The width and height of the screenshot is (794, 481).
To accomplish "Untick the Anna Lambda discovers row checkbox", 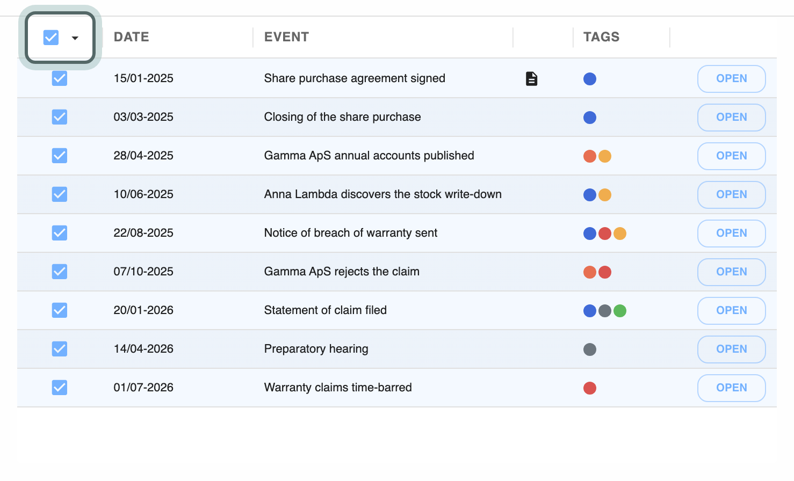I will coord(60,194).
